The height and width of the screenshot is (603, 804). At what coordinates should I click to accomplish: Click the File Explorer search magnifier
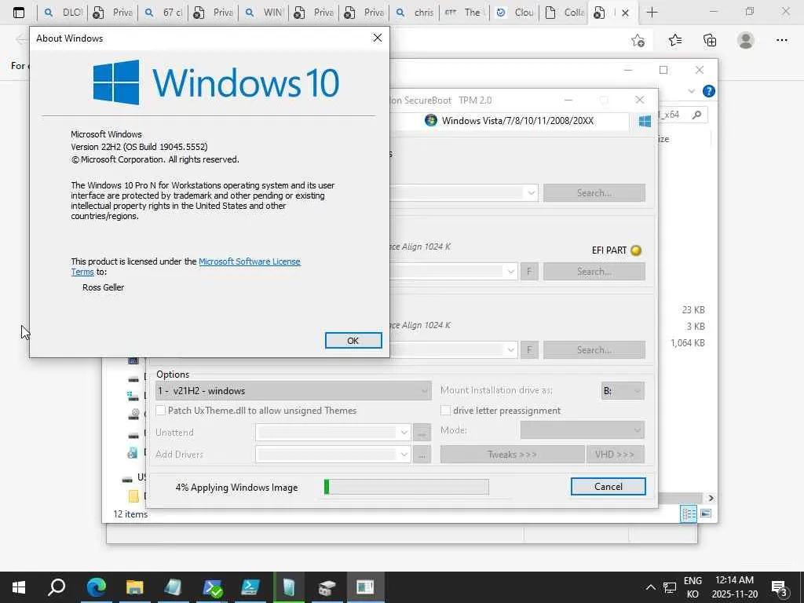696,115
